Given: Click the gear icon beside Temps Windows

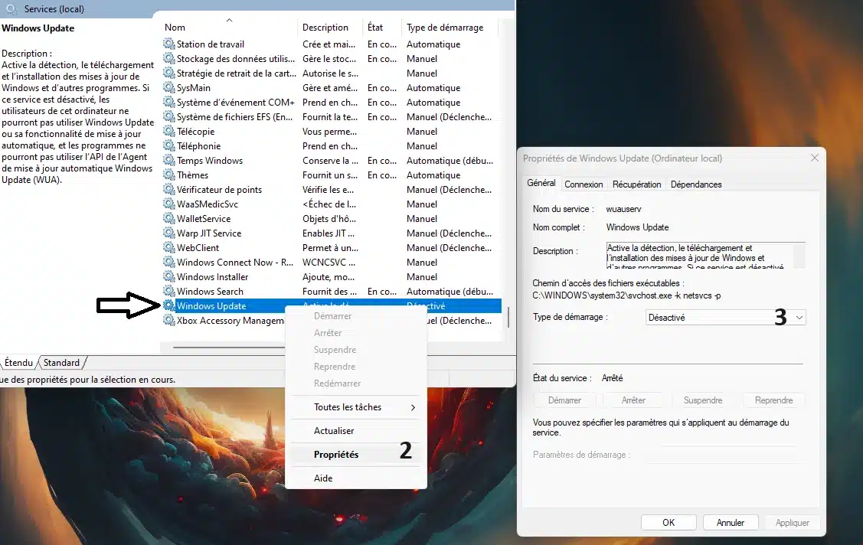Looking at the screenshot, I should [169, 160].
